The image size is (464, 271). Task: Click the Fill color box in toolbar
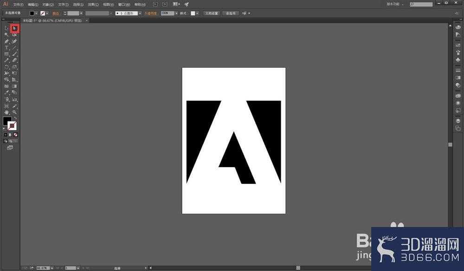coord(6,120)
